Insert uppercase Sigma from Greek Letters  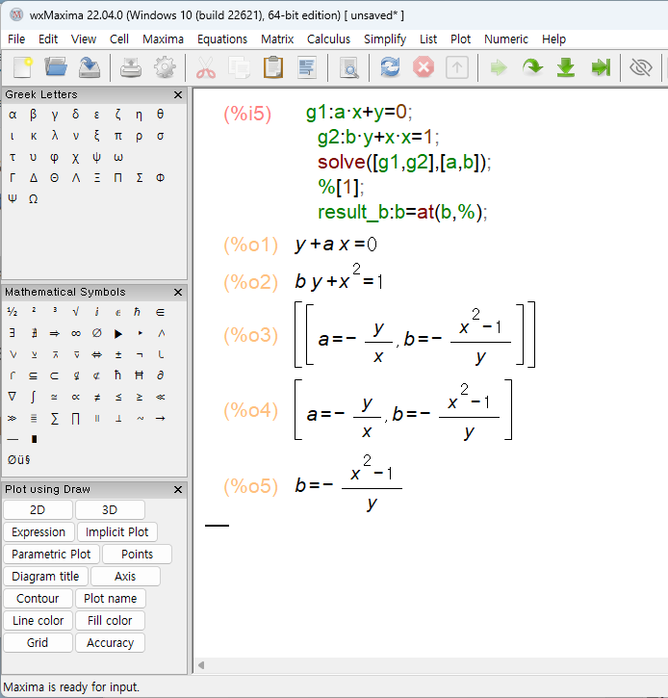point(140,178)
